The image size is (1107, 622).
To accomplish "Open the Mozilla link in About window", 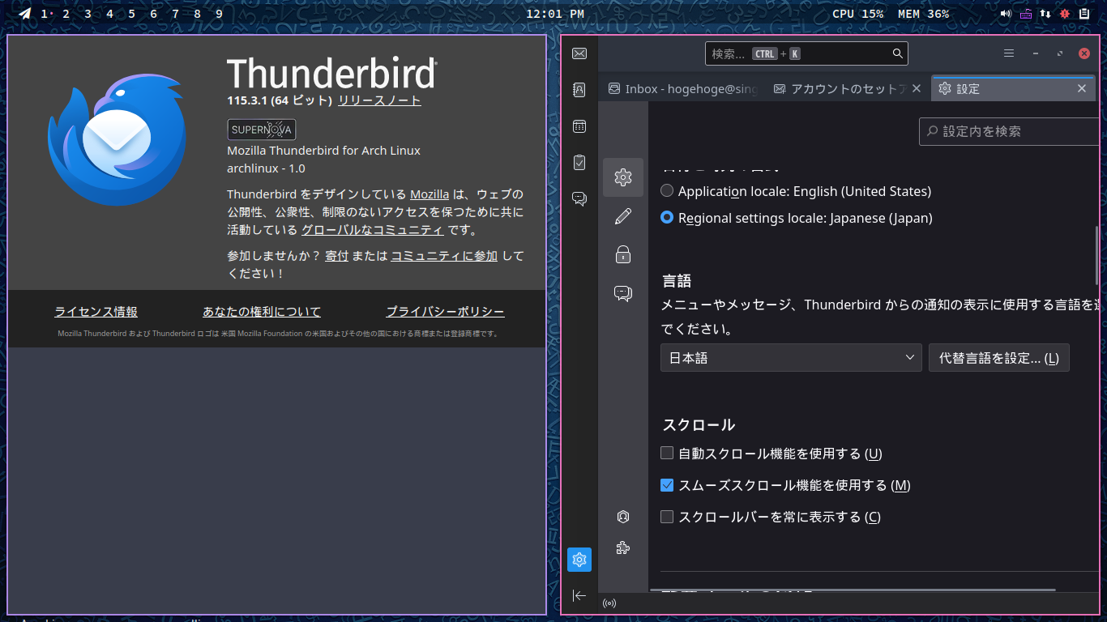I will click(430, 194).
